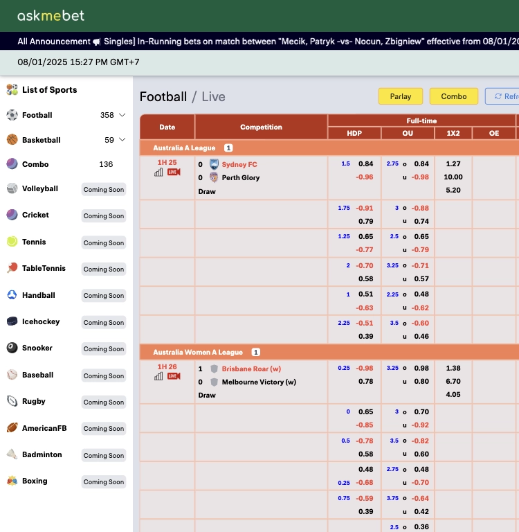The image size is (519, 532).
Task: Open live stream icon for Brisbane Roar match
Action: tap(174, 376)
